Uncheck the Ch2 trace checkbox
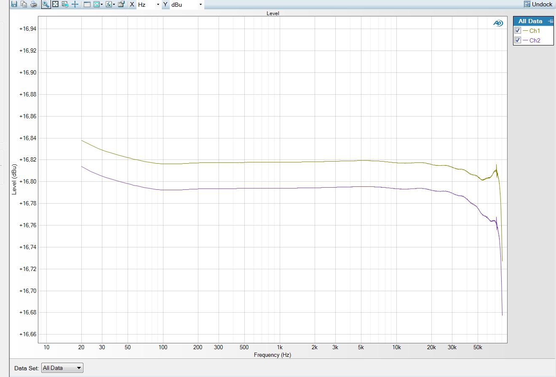Screen dimensions: 556x377 518,40
